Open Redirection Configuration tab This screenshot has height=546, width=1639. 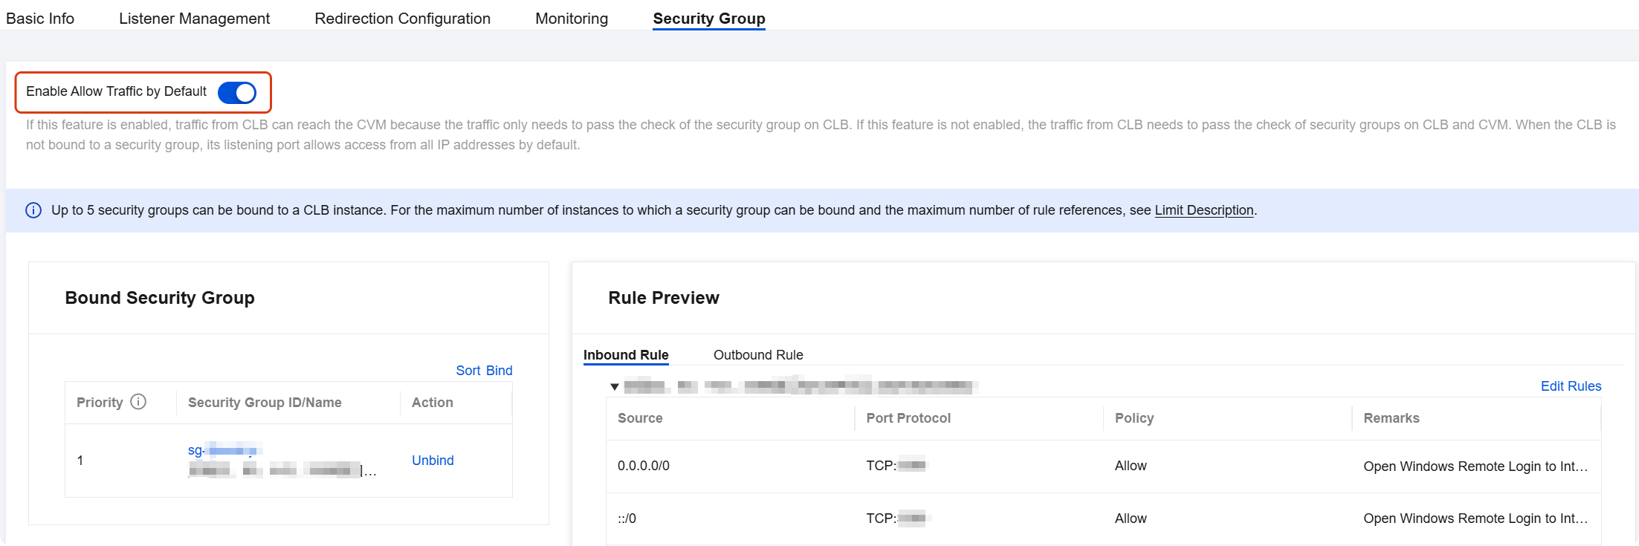(x=402, y=19)
